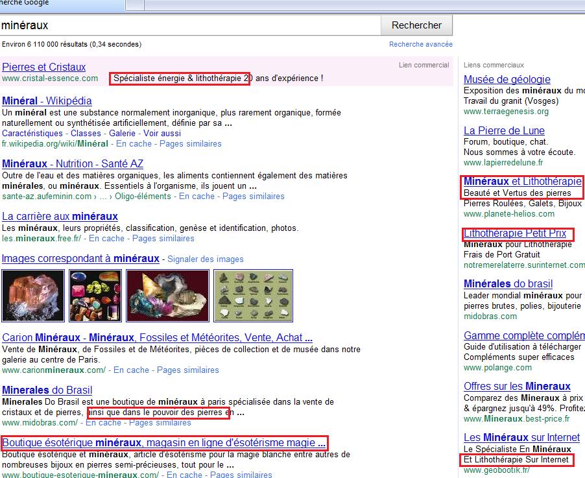Viewport: 585px width, 478px height.
Task: Open the Voir aussi sub-link
Action: (x=162, y=133)
